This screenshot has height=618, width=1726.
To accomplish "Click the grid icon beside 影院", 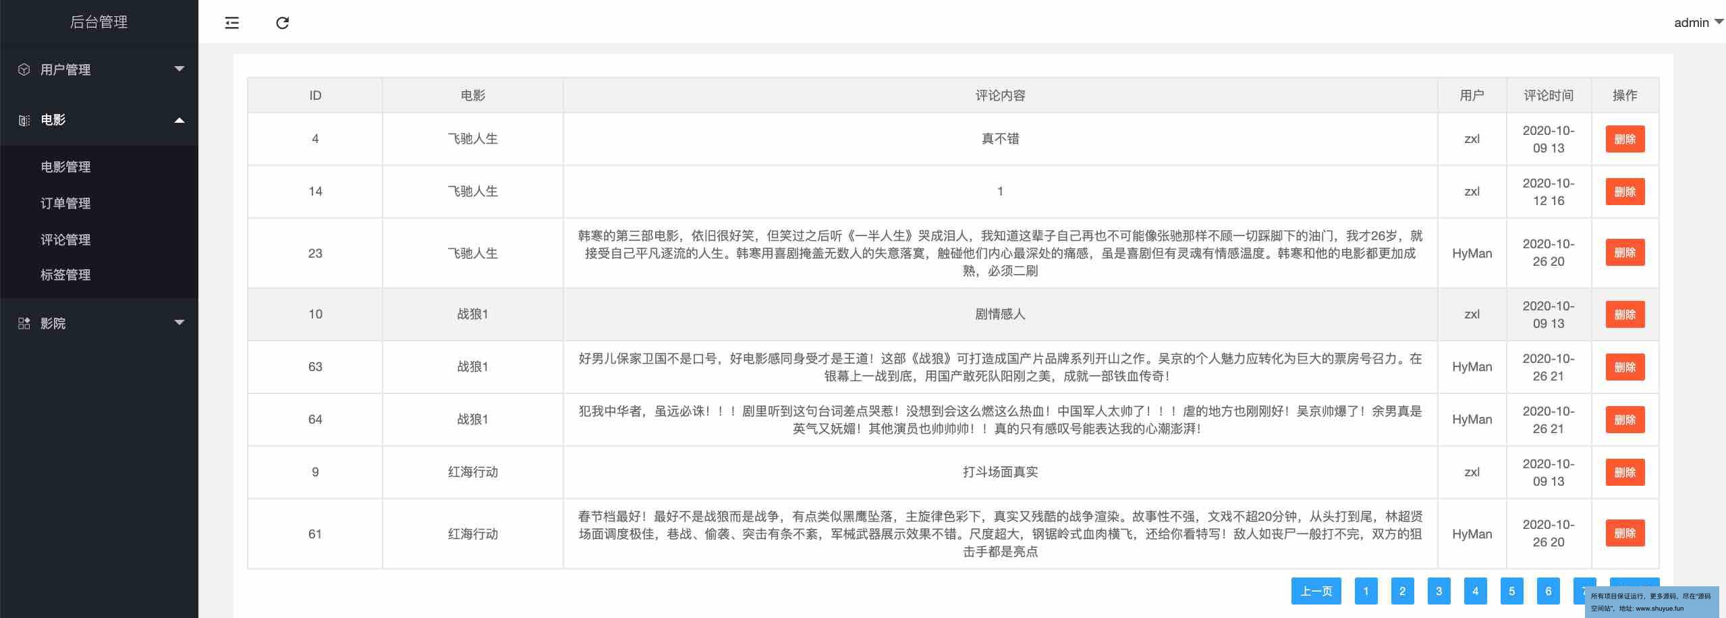I will tap(24, 323).
